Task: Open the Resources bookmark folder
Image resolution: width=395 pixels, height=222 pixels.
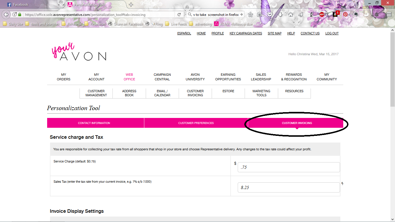Action: pyautogui.click(x=95, y=24)
